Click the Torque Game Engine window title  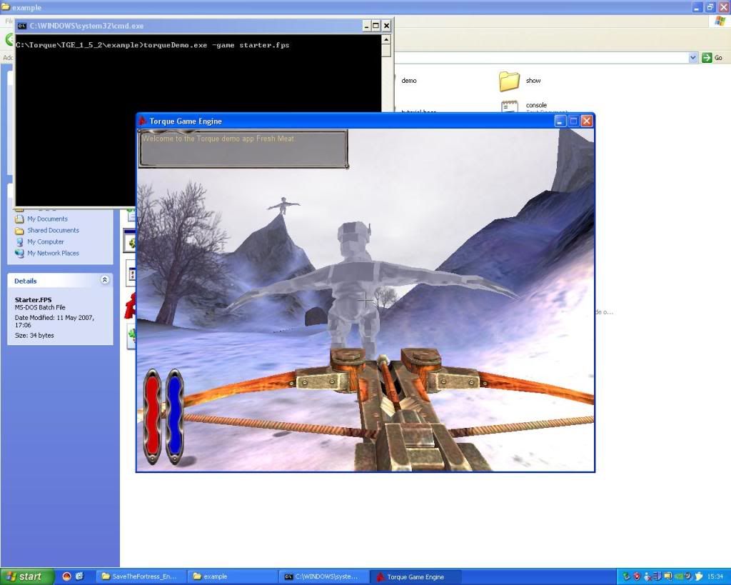tap(186, 121)
